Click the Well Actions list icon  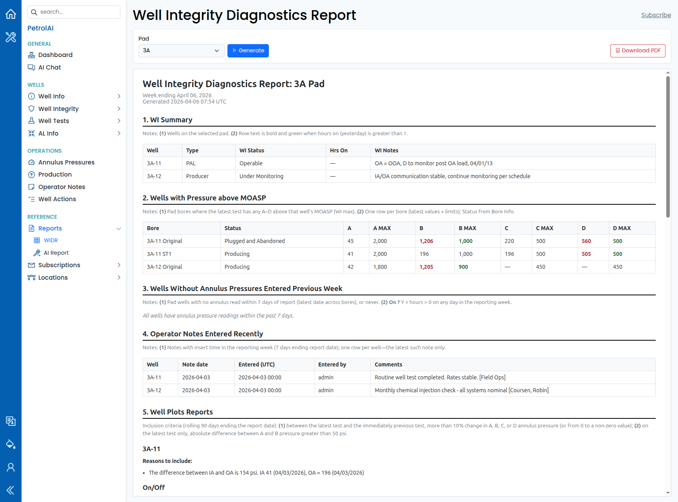click(32, 199)
